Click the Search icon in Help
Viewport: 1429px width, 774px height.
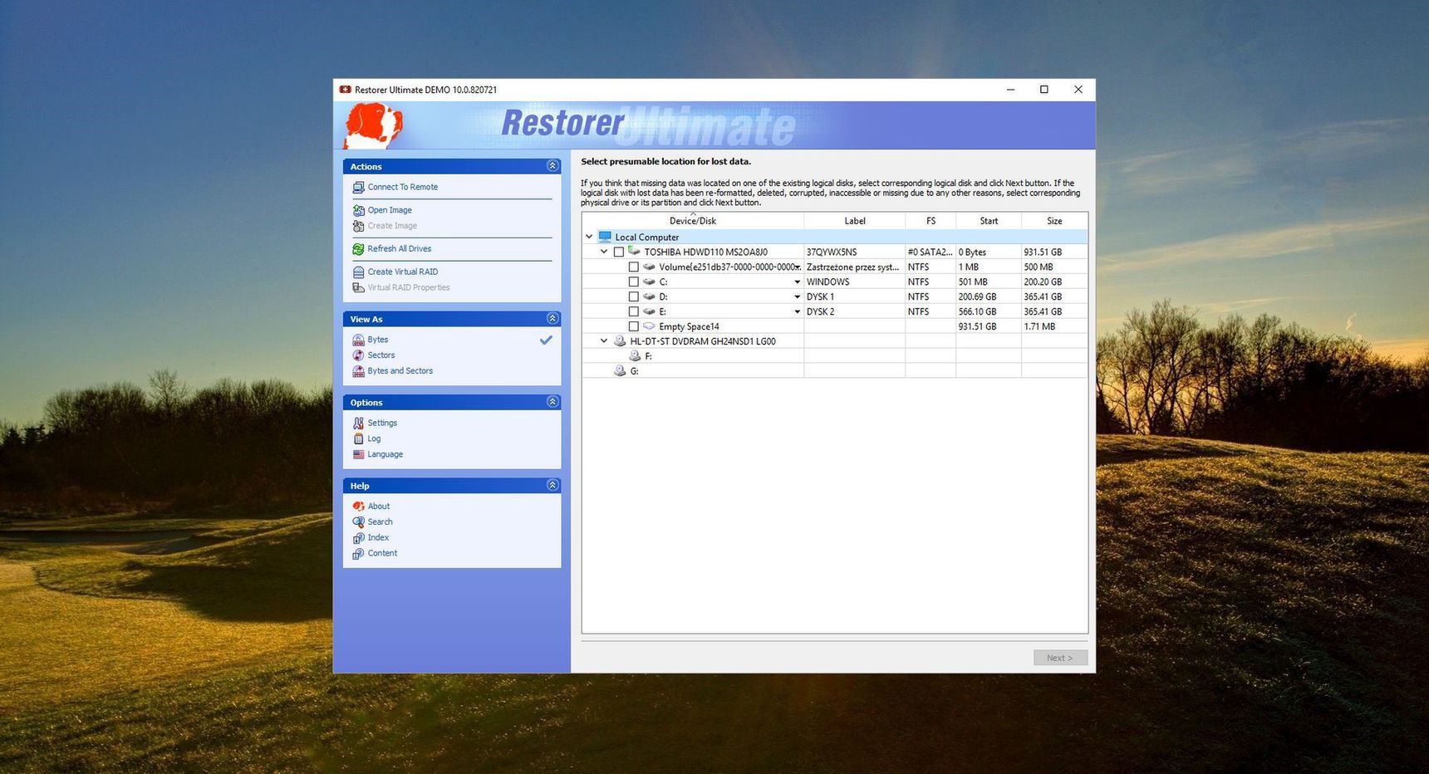click(x=358, y=522)
